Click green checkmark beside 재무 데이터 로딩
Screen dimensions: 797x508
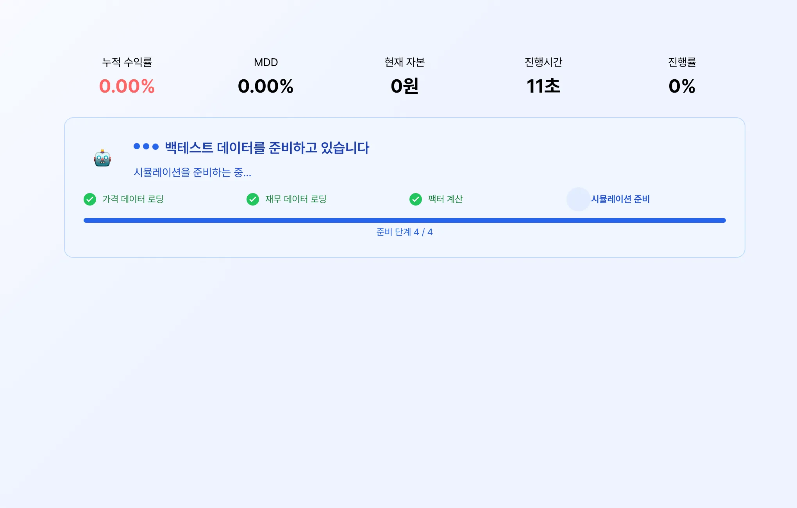(x=253, y=199)
